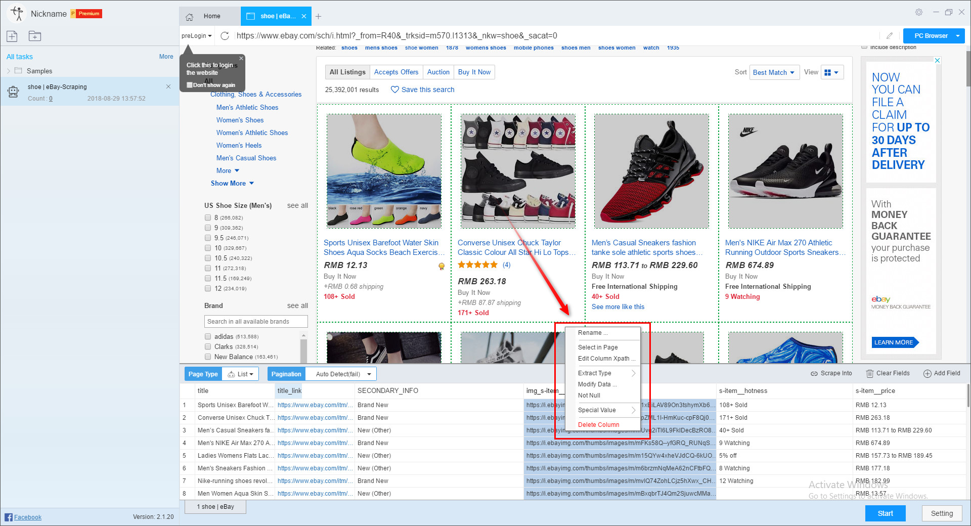Screen dimensions: 971x526
Task: Click the new folder group icon
Action: [x=35, y=36]
